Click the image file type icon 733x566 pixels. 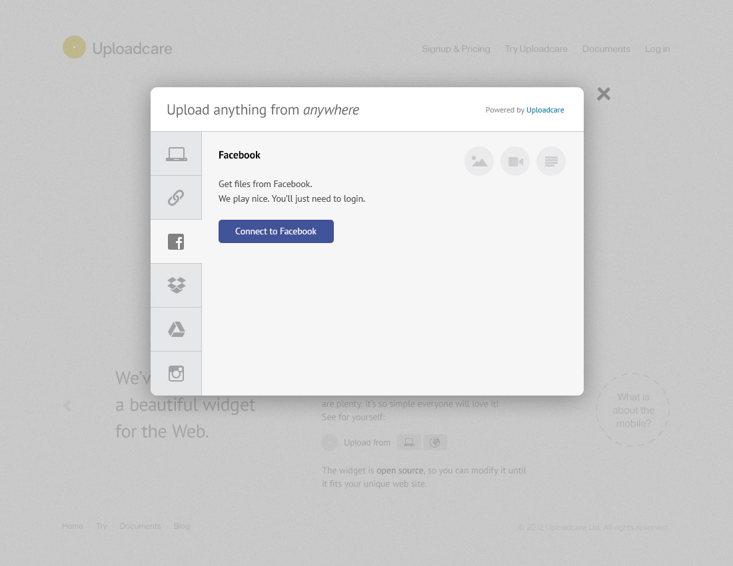point(479,161)
